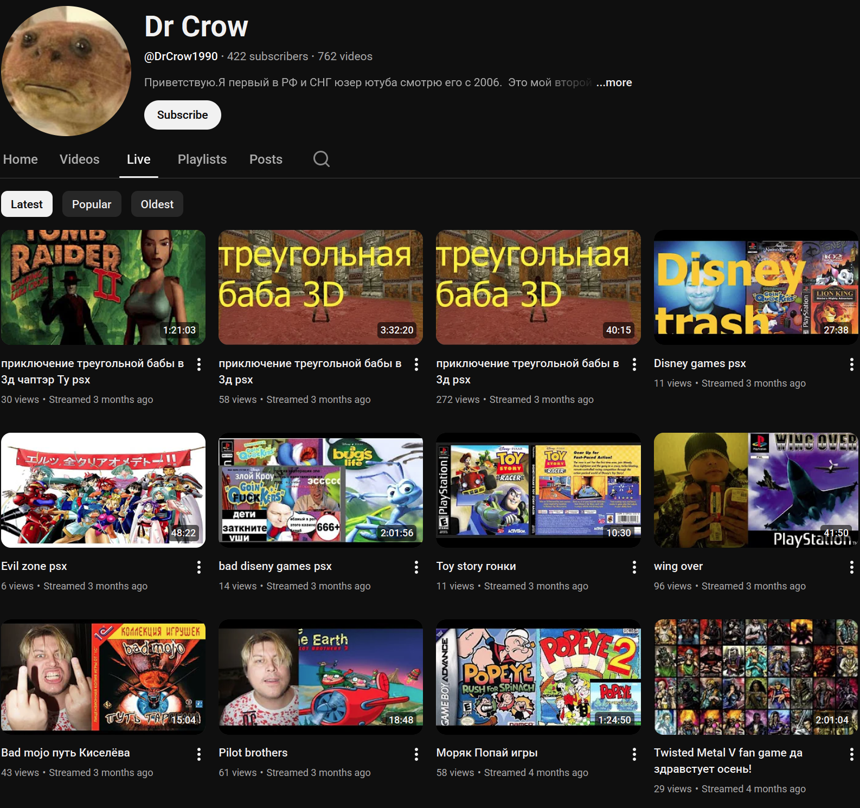The height and width of the screenshot is (808, 860).
Task: Open the Pilot brothers 18:48 thumbnail
Action: coord(320,677)
